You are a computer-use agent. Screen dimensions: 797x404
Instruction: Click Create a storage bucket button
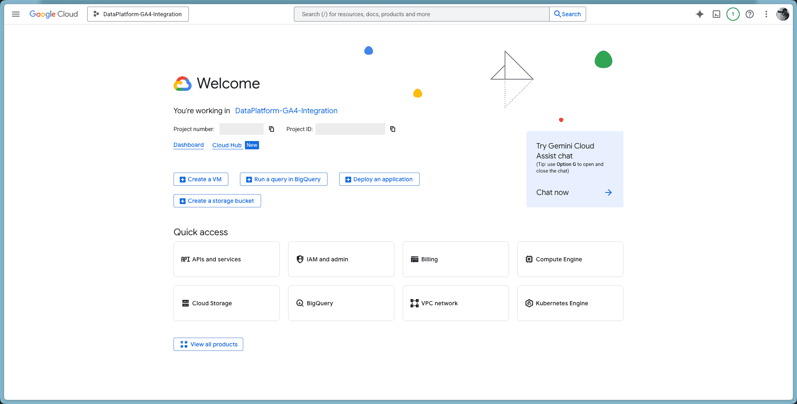tap(217, 201)
